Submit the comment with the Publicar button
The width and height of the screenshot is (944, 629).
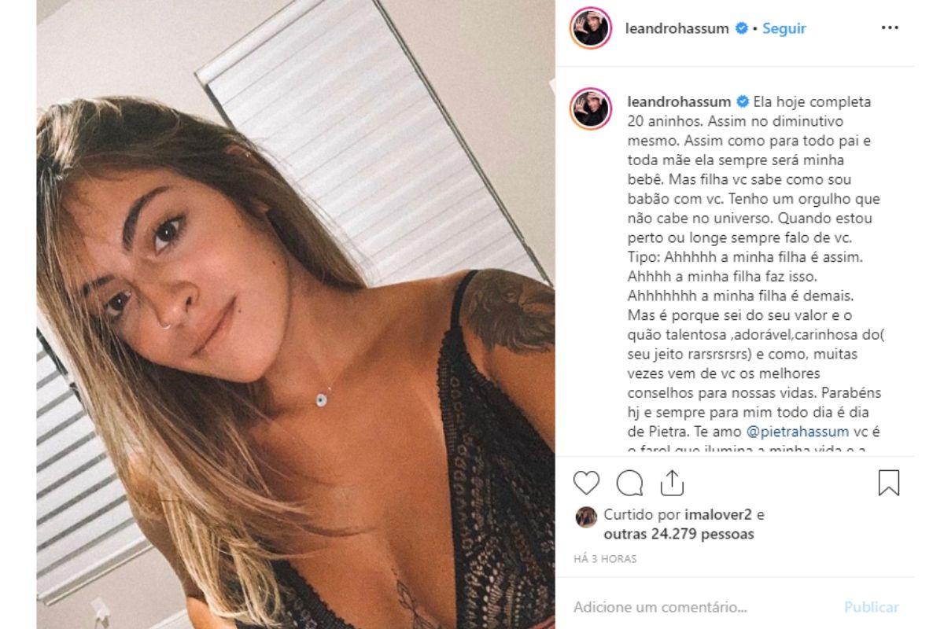pos(872,607)
